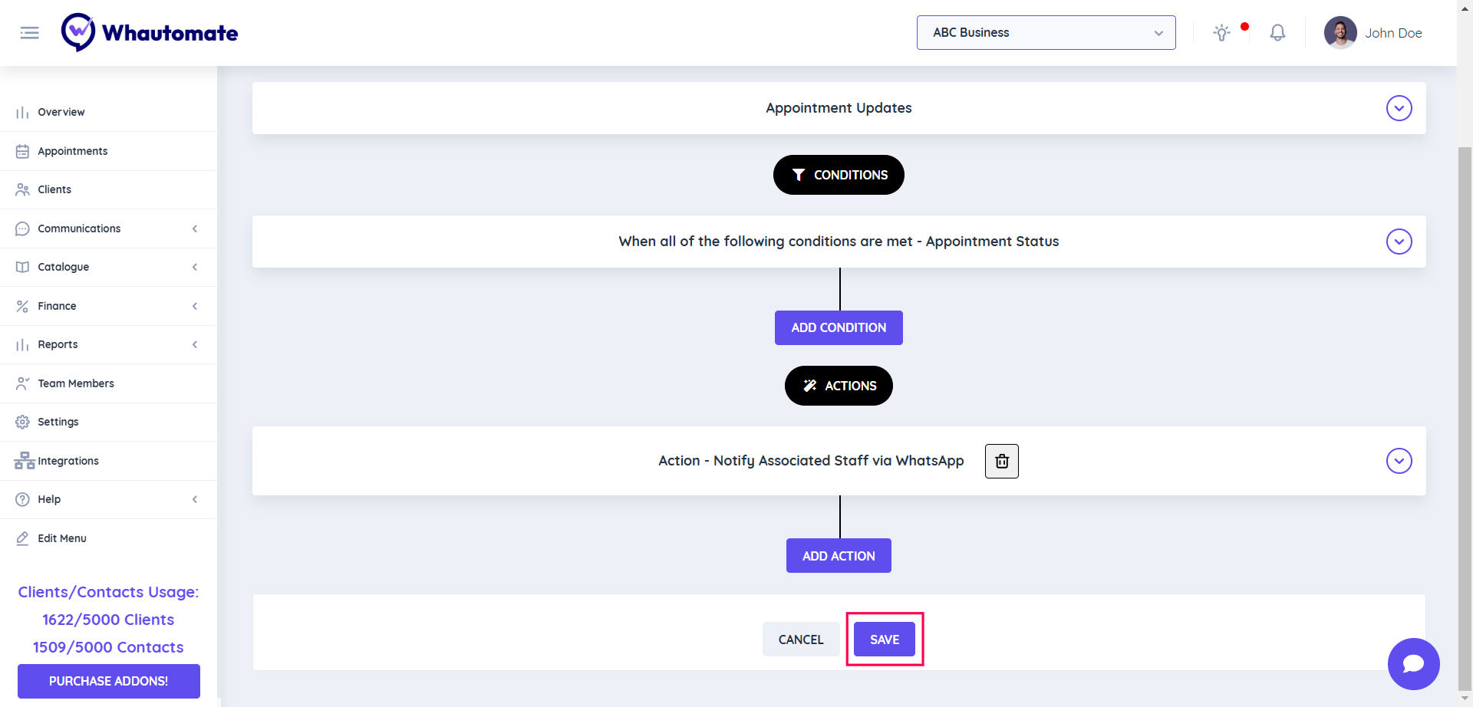Click the Purchase Addons button

(x=108, y=681)
